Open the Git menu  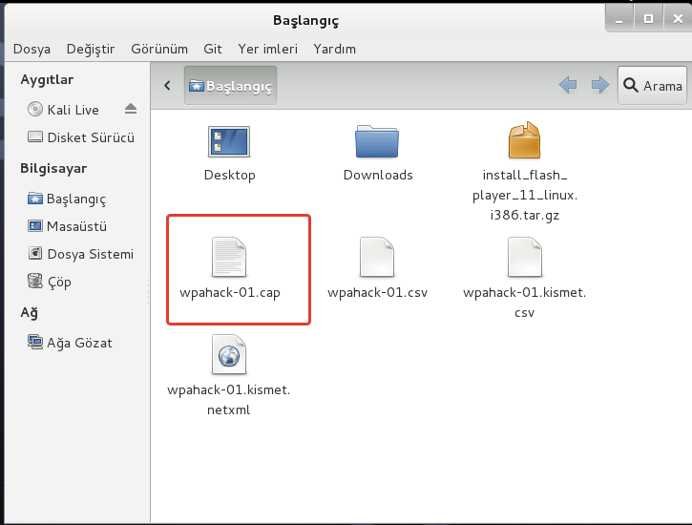(x=213, y=49)
